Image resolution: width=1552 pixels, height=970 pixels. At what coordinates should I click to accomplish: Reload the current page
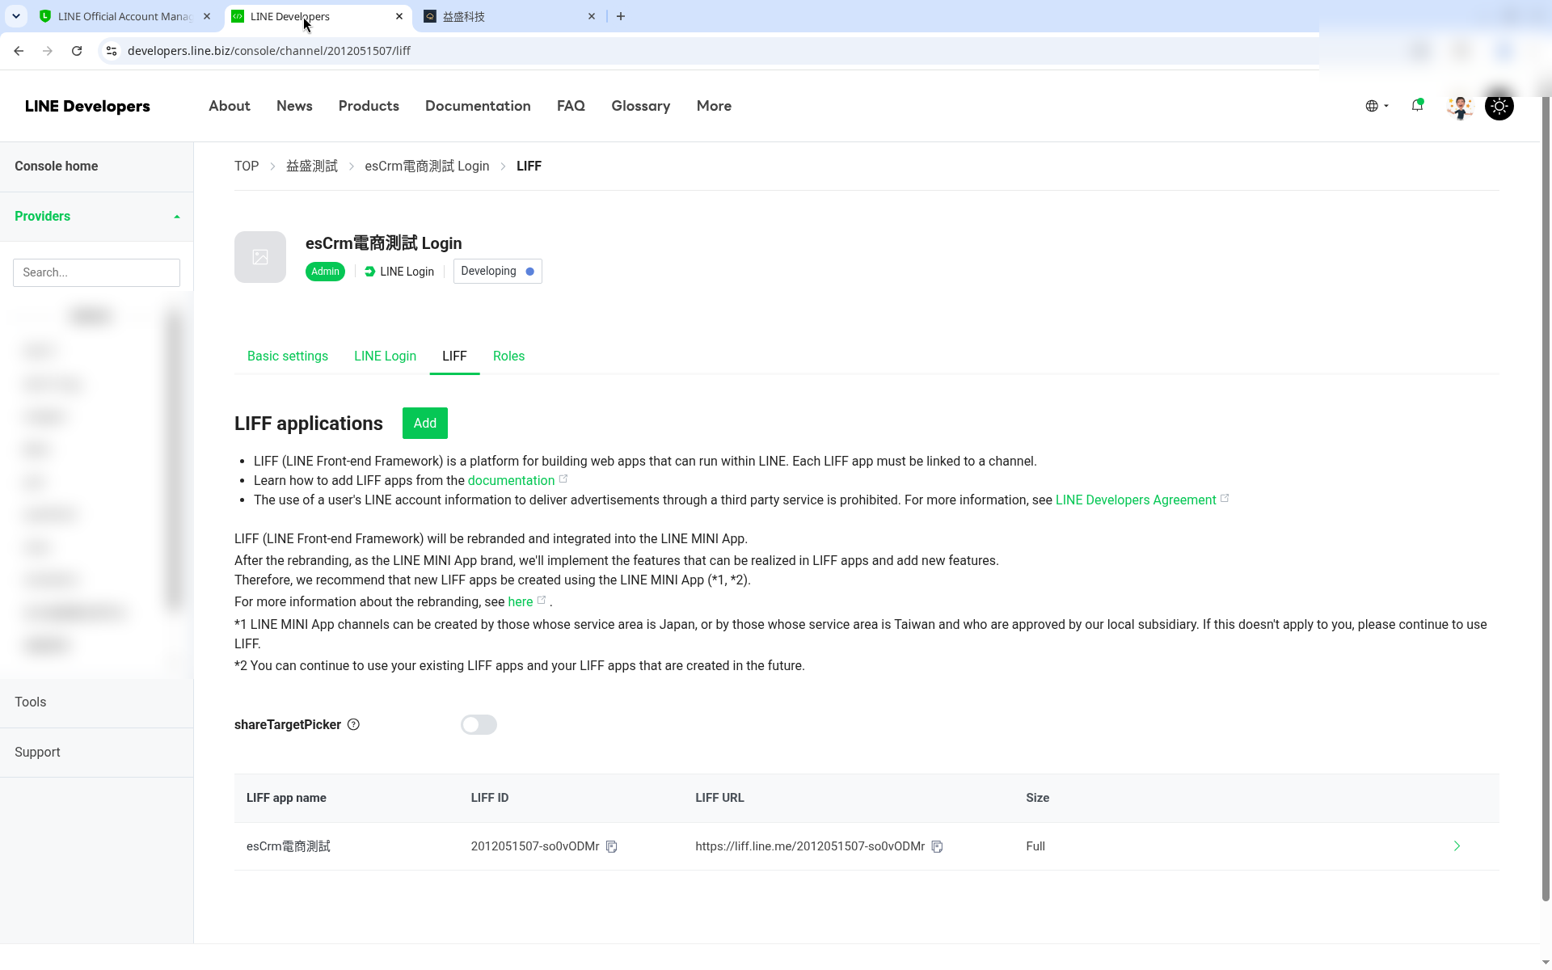pos(77,51)
